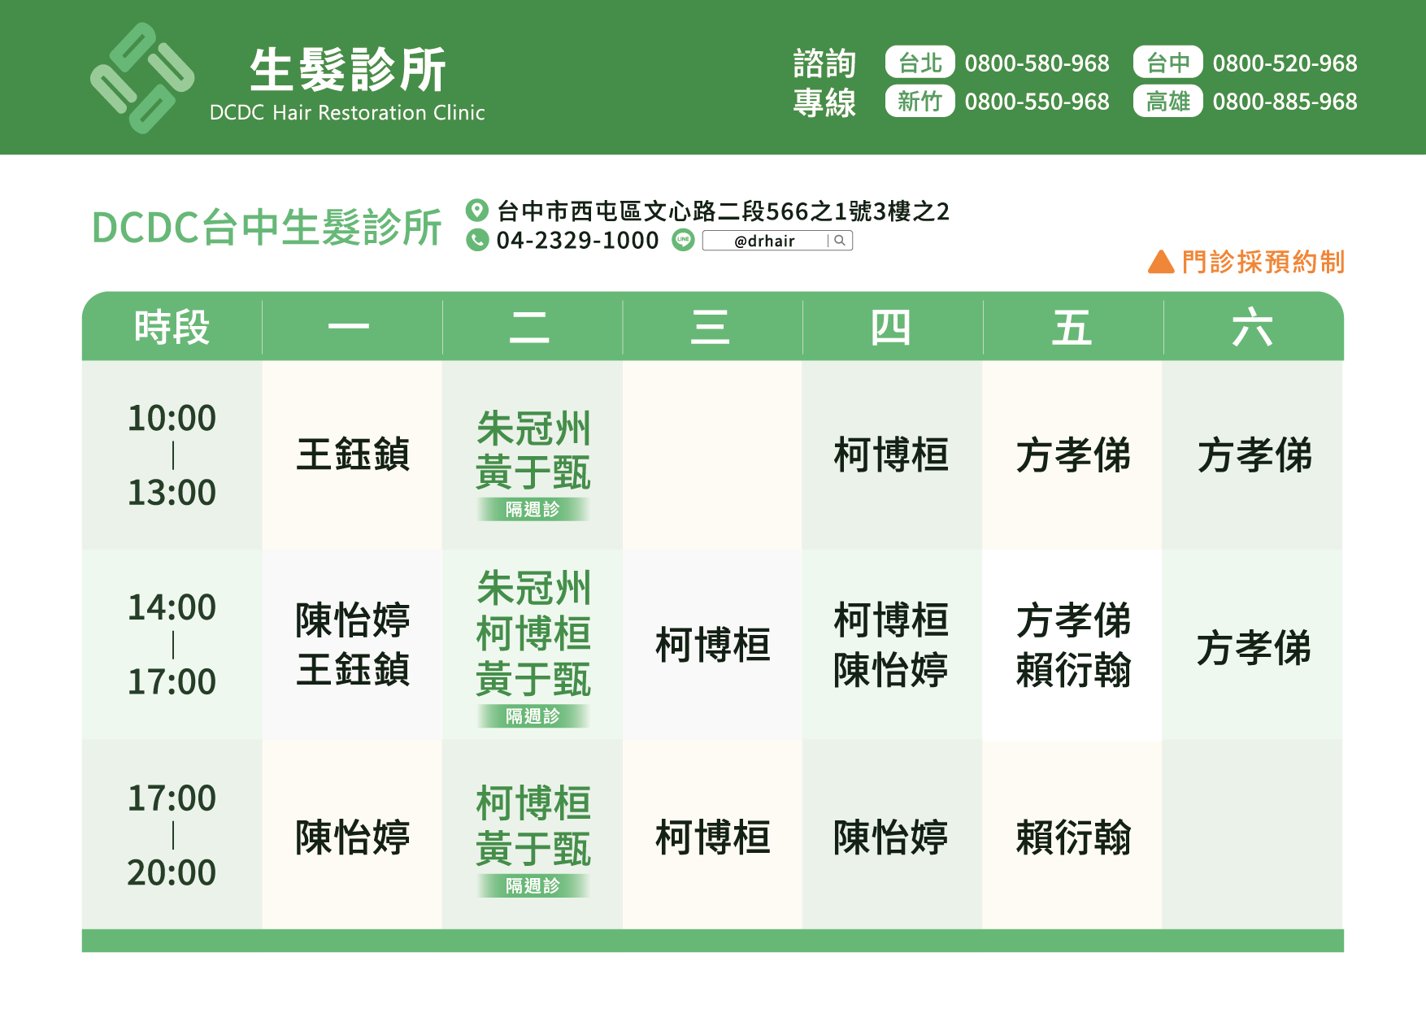Select the 台北 hotline badge
This screenshot has width=1426, height=1009.
click(920, 63)
